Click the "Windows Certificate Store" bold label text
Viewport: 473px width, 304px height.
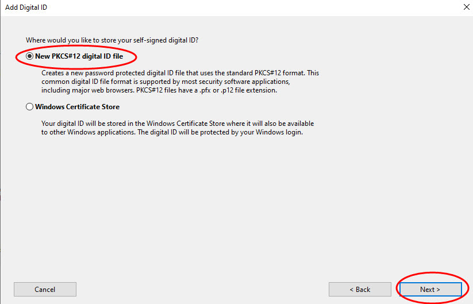(x=77, y=107)
